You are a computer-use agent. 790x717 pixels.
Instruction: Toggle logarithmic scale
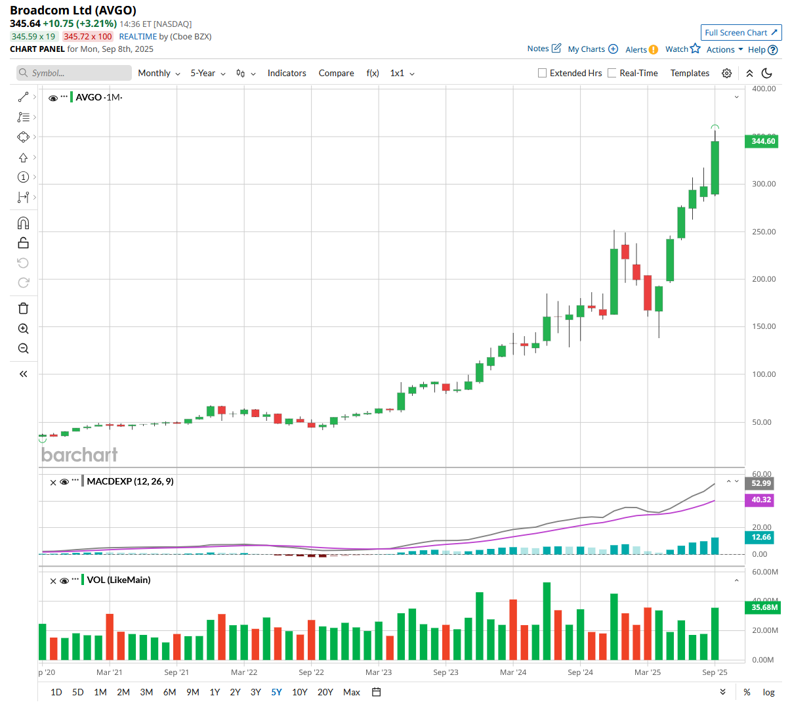768,692
